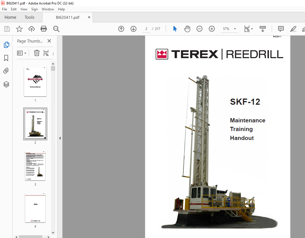Select the BI620411.pdf document tab
This screenshot has height=238, width=305.
pyautogui.click(x=67, y=17)
